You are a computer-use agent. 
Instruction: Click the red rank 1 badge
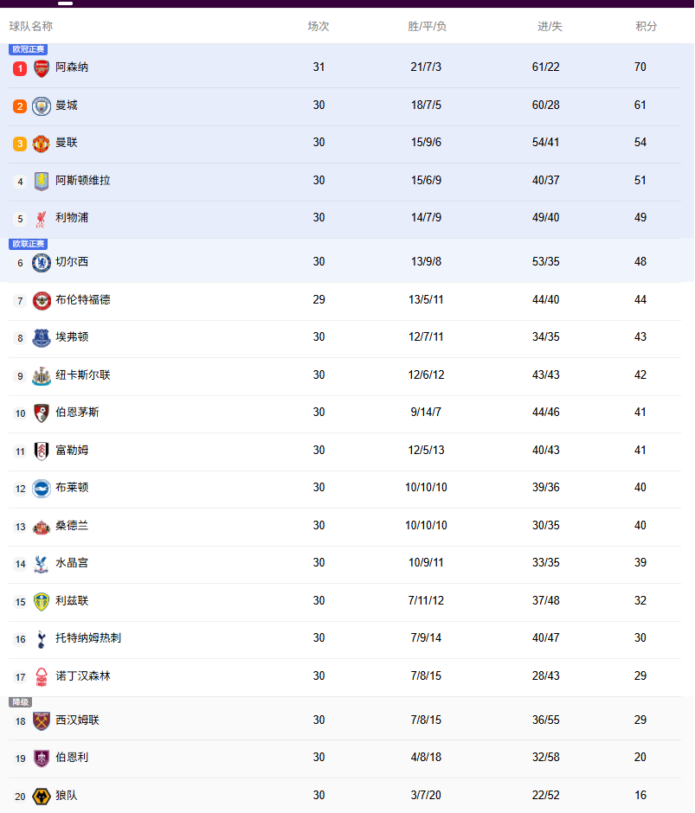pyautogui.click(x=20, y=67)
